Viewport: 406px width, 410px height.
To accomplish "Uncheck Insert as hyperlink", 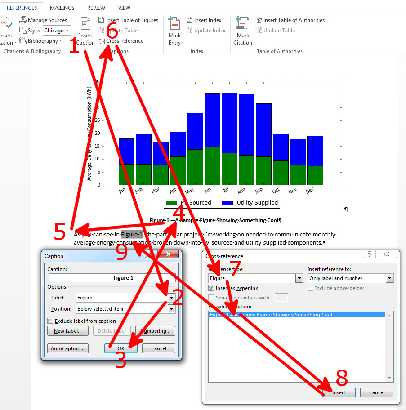I will (x=211, y=288).
